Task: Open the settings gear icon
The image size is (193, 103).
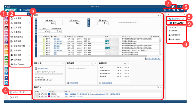Action: pos(169,10)
